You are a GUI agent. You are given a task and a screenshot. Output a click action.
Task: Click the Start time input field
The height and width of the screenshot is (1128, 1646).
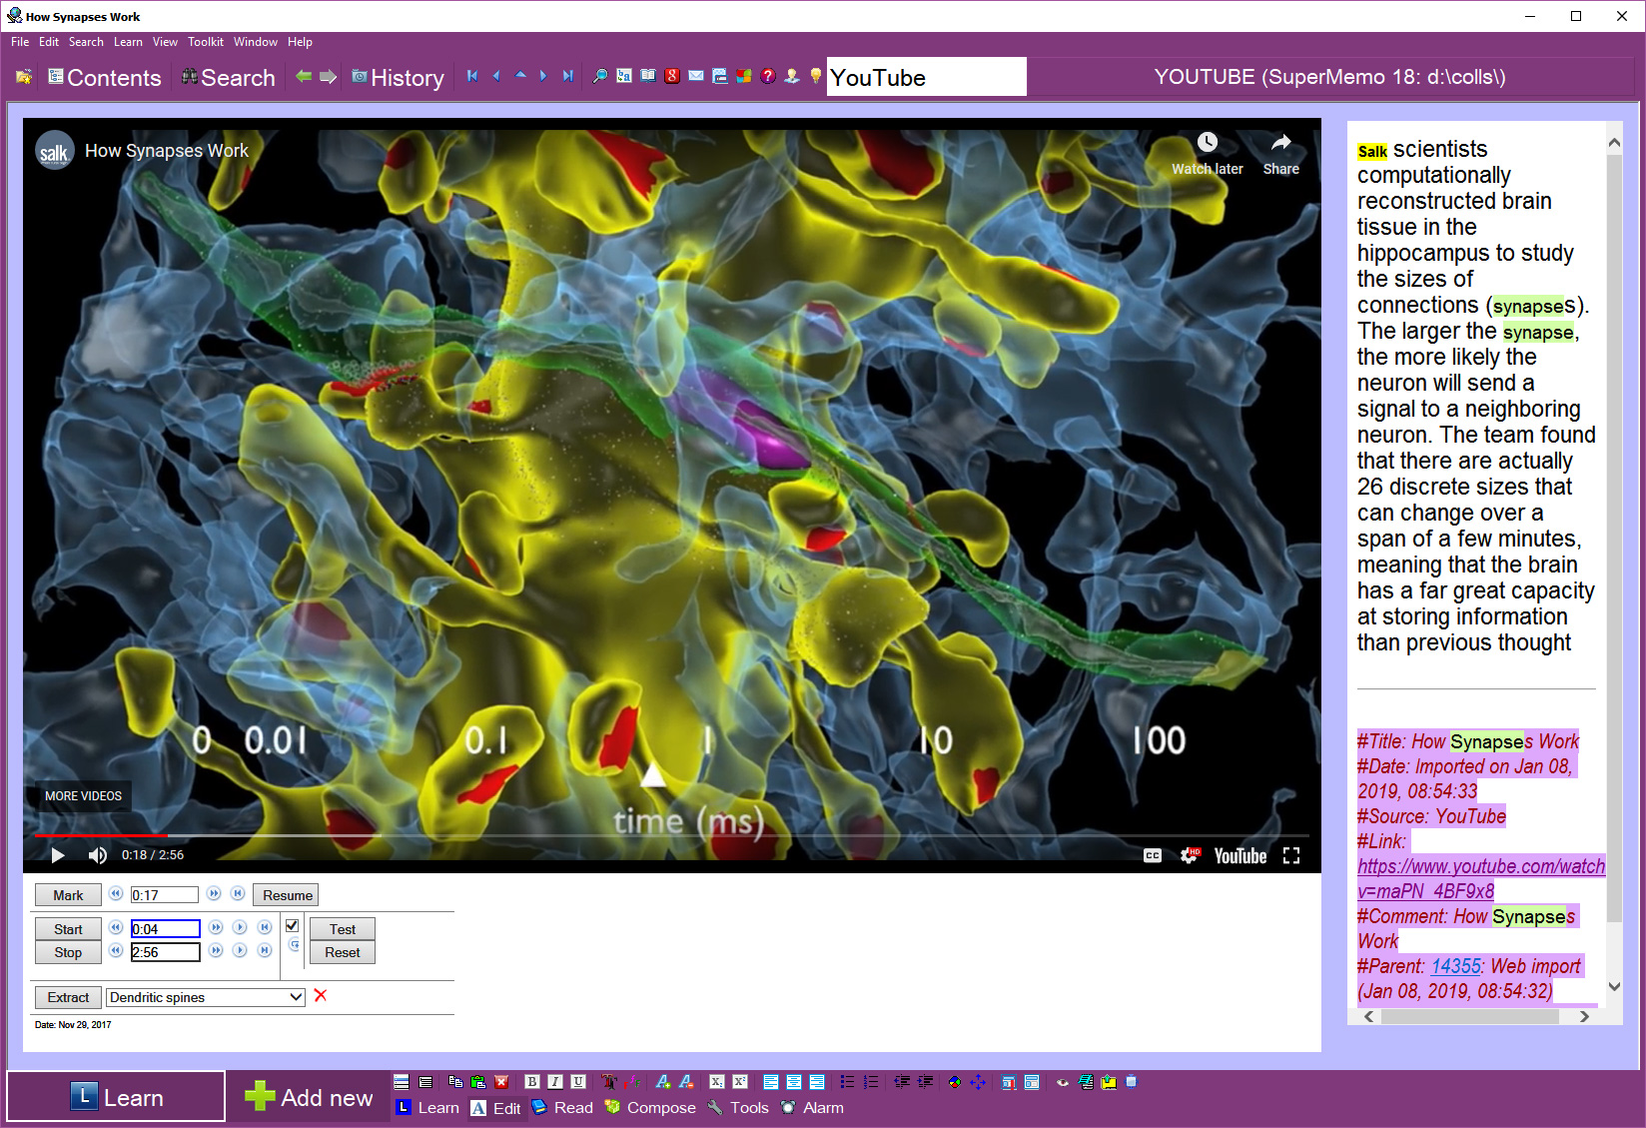[165, 929]
